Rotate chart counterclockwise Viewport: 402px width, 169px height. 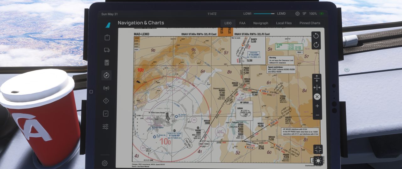(316, 36)
